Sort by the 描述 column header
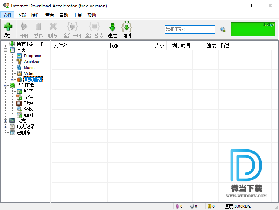 pos(245,46)
